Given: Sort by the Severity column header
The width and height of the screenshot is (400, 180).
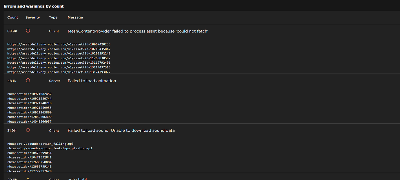Looking at the screenshot, I should coord(32,17).
